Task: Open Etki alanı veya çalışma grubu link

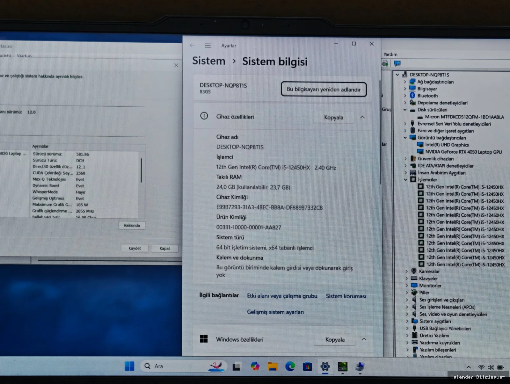Action: [x=282, y=296]
